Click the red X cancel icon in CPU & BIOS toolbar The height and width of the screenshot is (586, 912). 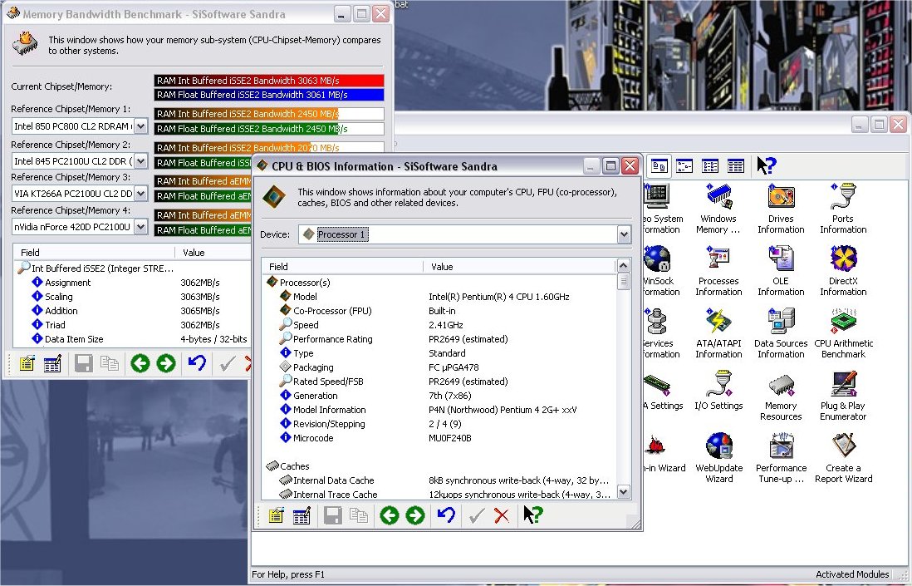pos(502,515)
